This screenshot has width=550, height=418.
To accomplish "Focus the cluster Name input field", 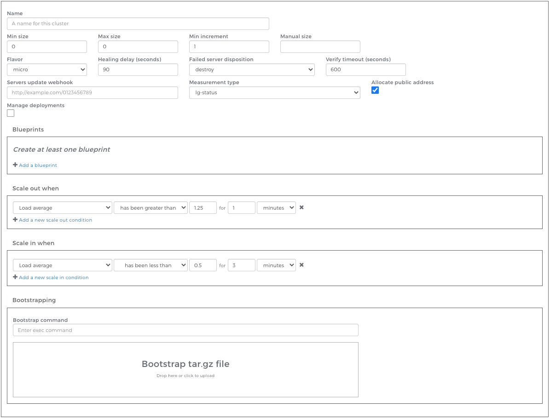I will point(138,23).
